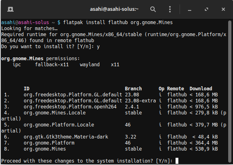Click the window title asahi@asahi-solus:~
The image size is (233, 165).
[114, 9]
